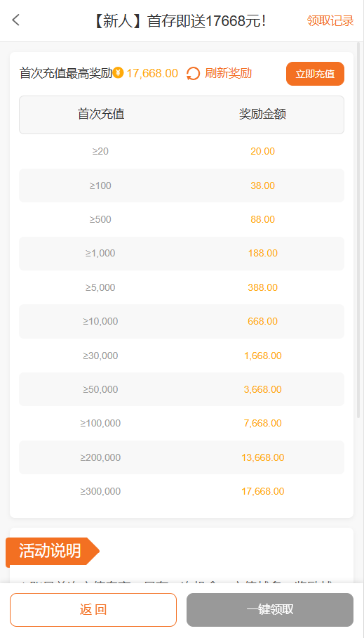The image size is (364, 638).
Task: Go back using the header arrow icon
Action: [x=16, y=20]
